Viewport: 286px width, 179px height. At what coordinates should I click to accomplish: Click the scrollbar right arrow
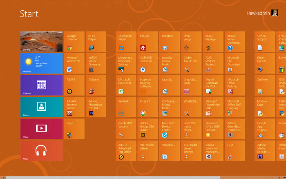[x=279, y=177]
